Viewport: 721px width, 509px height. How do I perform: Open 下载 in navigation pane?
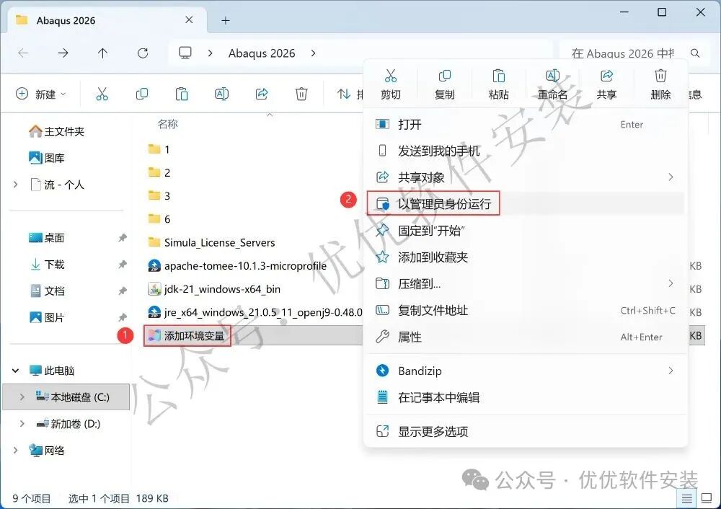pos(47,265)
